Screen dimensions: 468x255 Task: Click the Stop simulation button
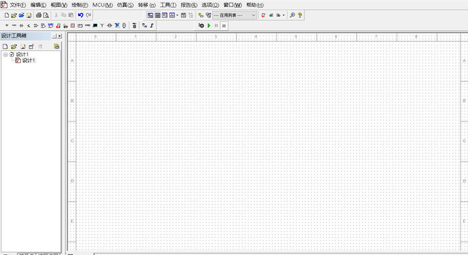click(224, 25)
